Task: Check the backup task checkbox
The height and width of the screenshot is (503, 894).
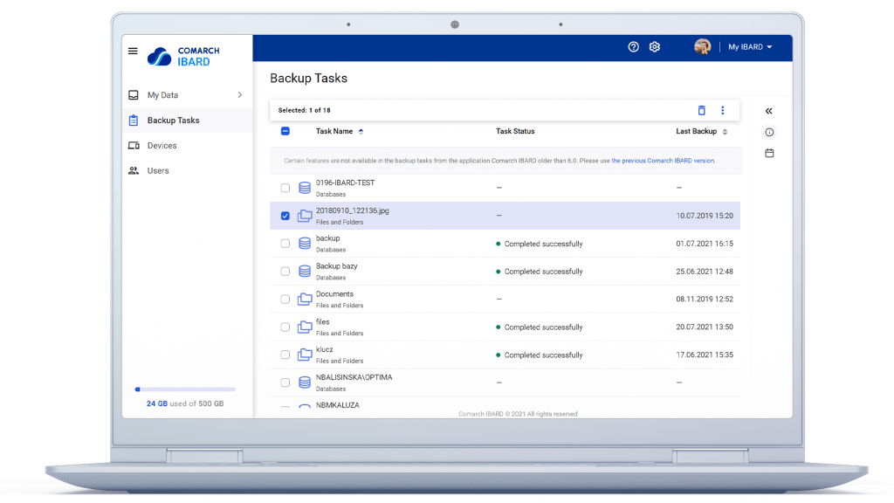Action: point(285,244)
